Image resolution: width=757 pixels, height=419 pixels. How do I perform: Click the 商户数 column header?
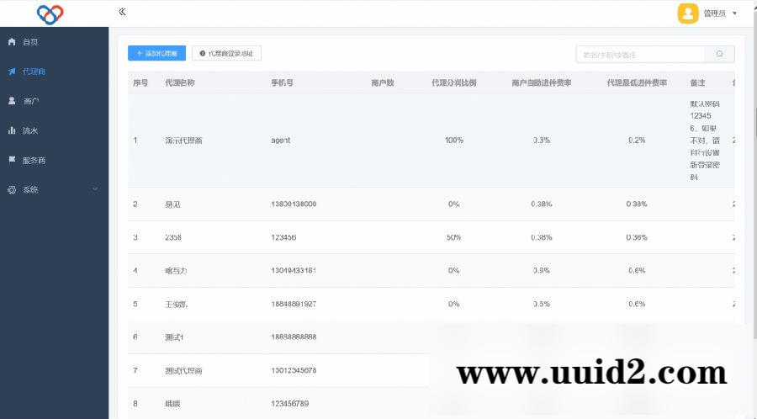[x=383, y=83]
